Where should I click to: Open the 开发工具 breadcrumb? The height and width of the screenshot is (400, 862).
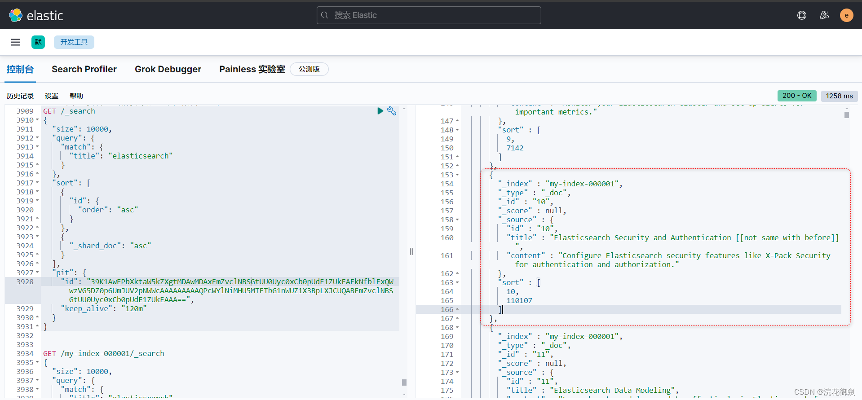pyautogui.click(x=74, y=42)
